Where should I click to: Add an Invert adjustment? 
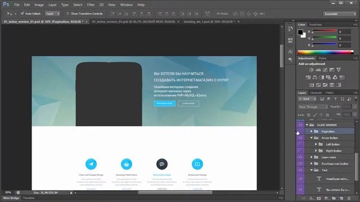[x=312, y=85]
